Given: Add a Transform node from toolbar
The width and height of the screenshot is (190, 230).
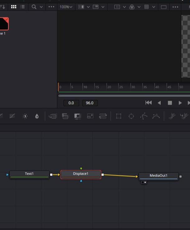Looking at the screenshot, I should (103, 116).
